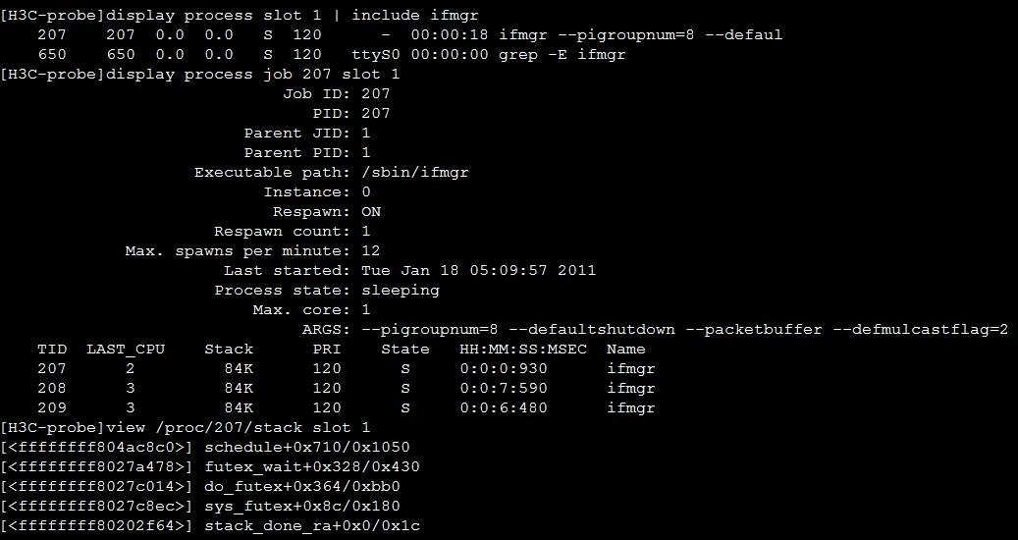Click the TID column header

pyautogui.click(x=52, y=349)
